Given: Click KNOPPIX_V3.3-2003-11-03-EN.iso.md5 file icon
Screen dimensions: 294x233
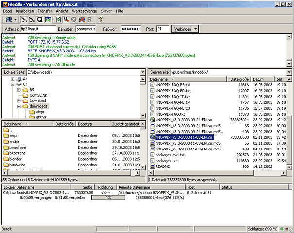Looking at the screenshot, I should click(x=152, y=143).
